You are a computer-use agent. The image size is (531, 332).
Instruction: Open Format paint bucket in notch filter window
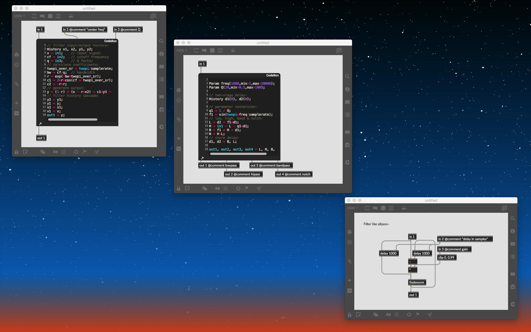(x=233, y=50)
